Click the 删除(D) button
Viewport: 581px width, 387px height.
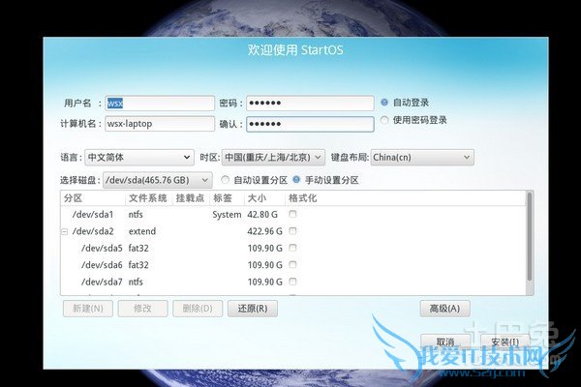tap(198, 309)
